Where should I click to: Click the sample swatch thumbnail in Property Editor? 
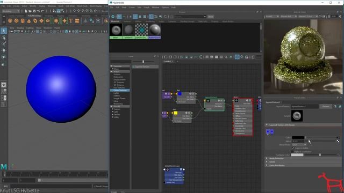(297, 116)
